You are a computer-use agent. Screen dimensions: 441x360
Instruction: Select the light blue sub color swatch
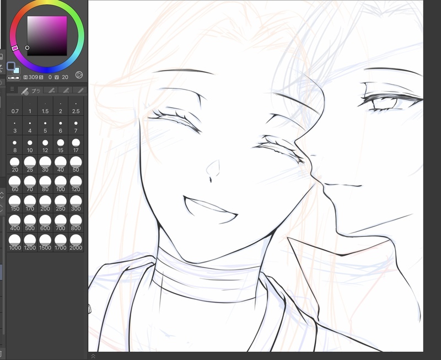(x=17, y=70)
